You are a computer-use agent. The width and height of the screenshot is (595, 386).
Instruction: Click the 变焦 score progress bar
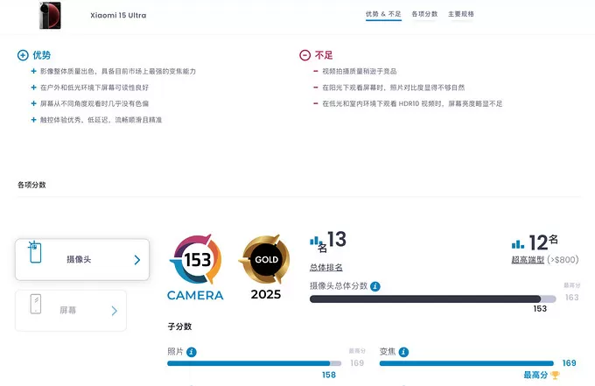tap(466, 363)
